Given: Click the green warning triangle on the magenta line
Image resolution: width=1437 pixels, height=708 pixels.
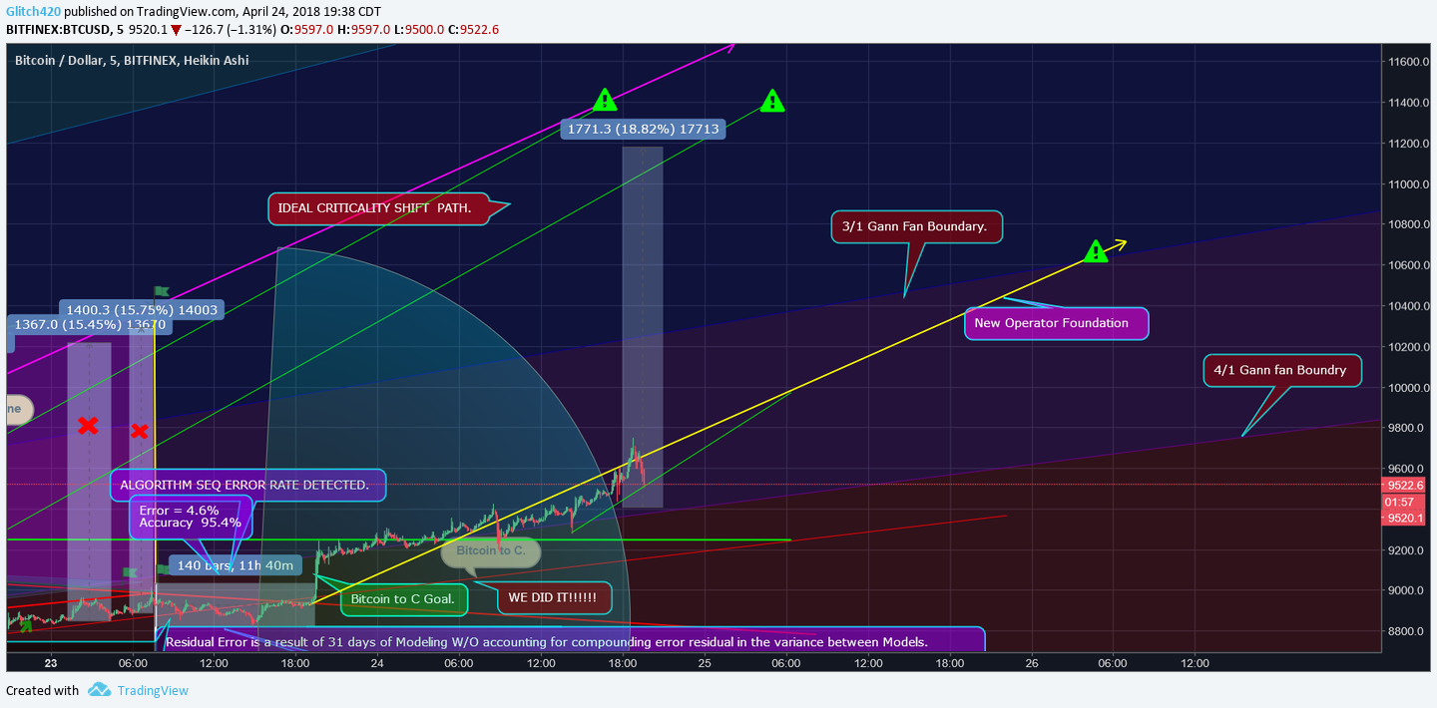Looking at the screenshot, I should click(x=605, y=100).
